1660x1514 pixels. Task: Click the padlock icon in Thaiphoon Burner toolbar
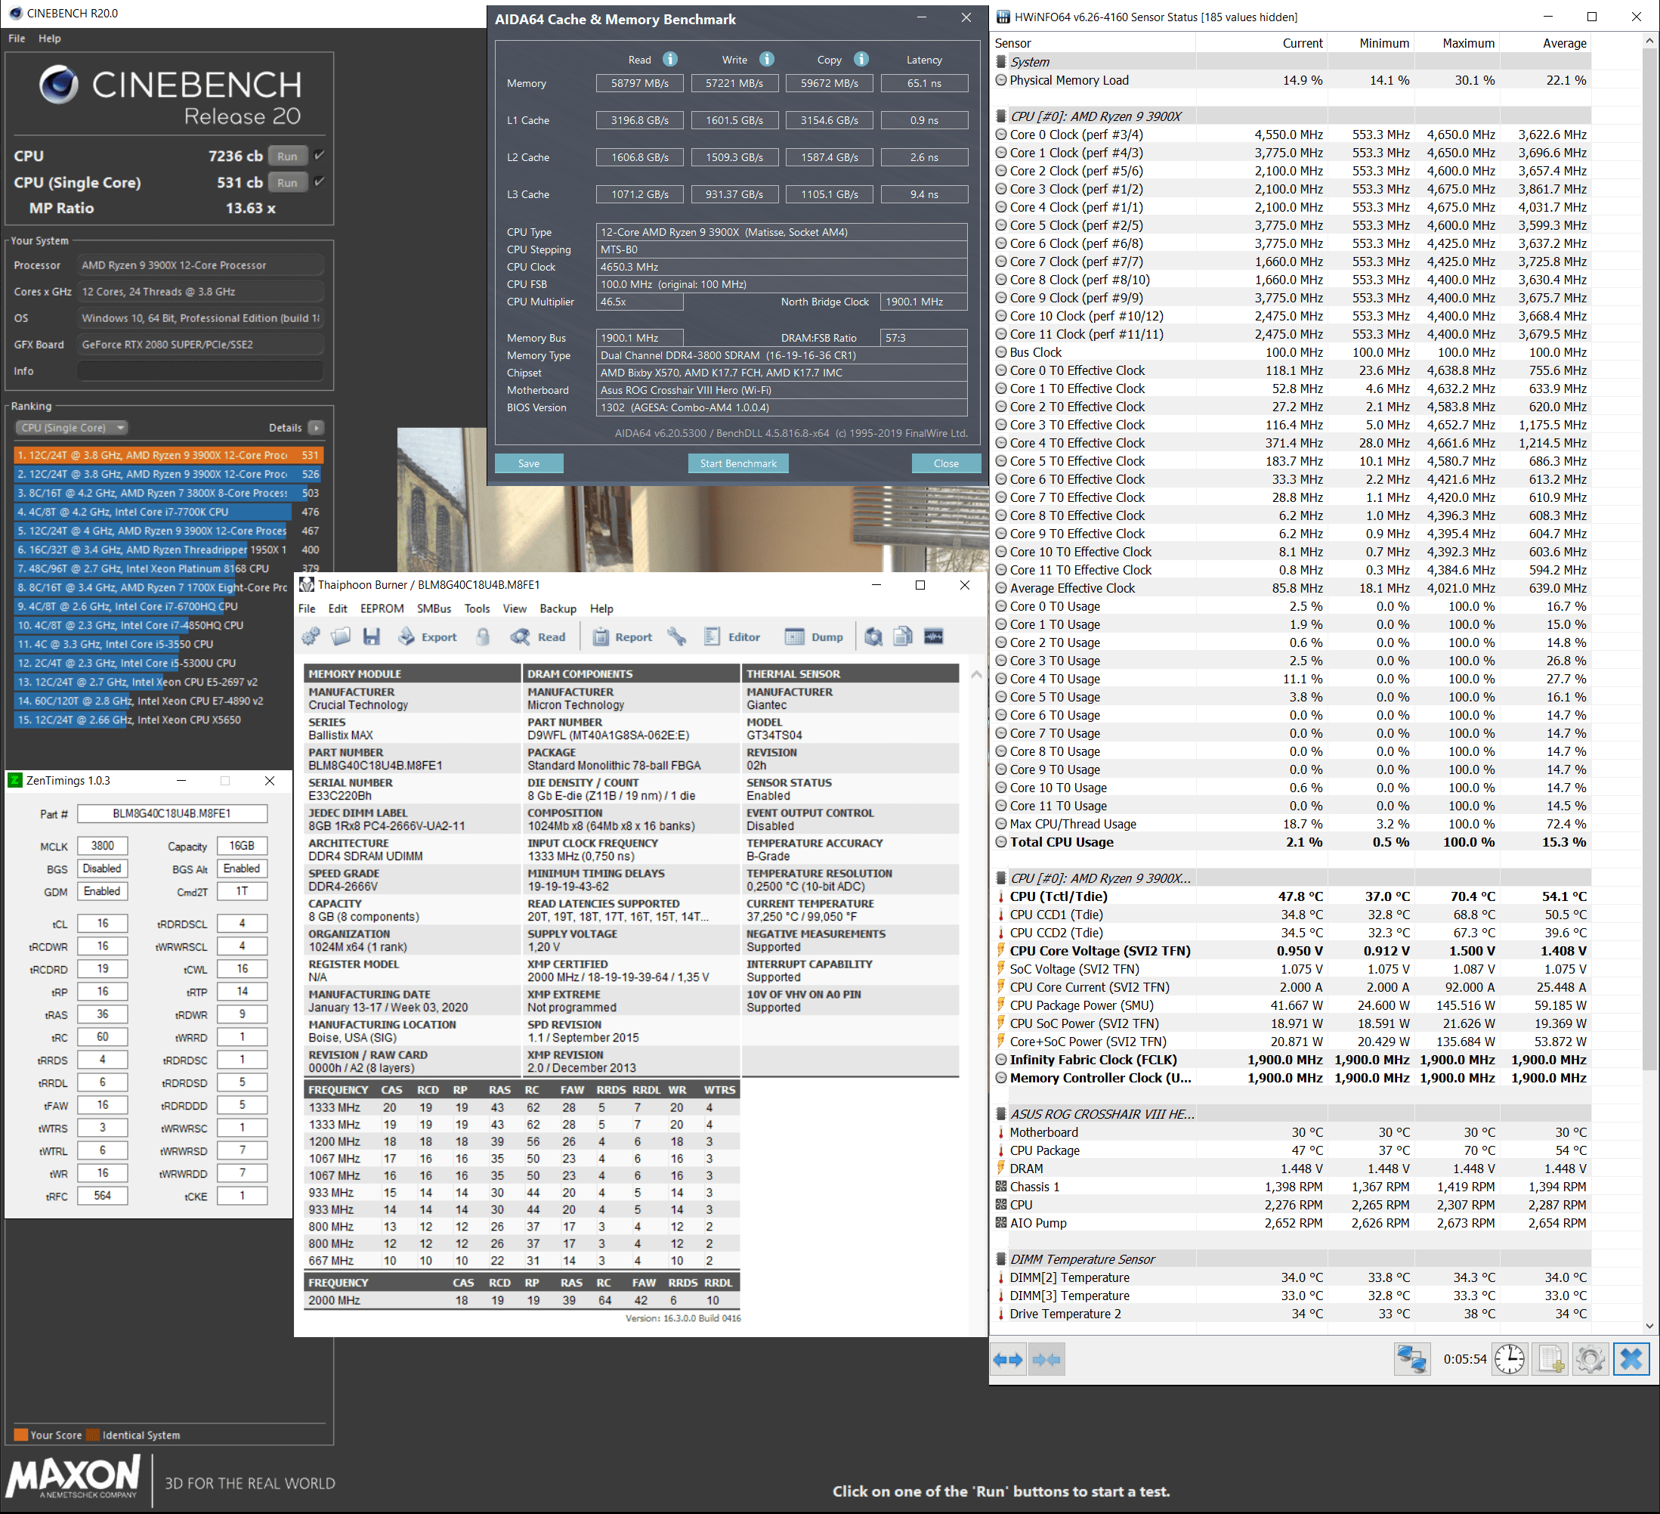[484, 636]
